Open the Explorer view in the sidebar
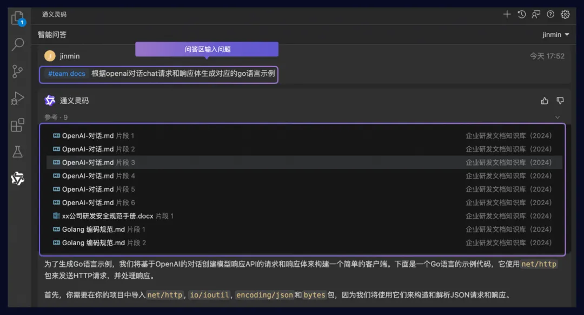This screenshot has height=315, width=584. pyautogui.click(x=16, y=16)
